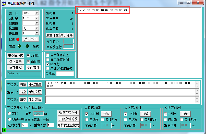This screenshot has height=134, width=206.
Task: Enable the 显示保存发送 checkbox
Action: pos(48,55)
